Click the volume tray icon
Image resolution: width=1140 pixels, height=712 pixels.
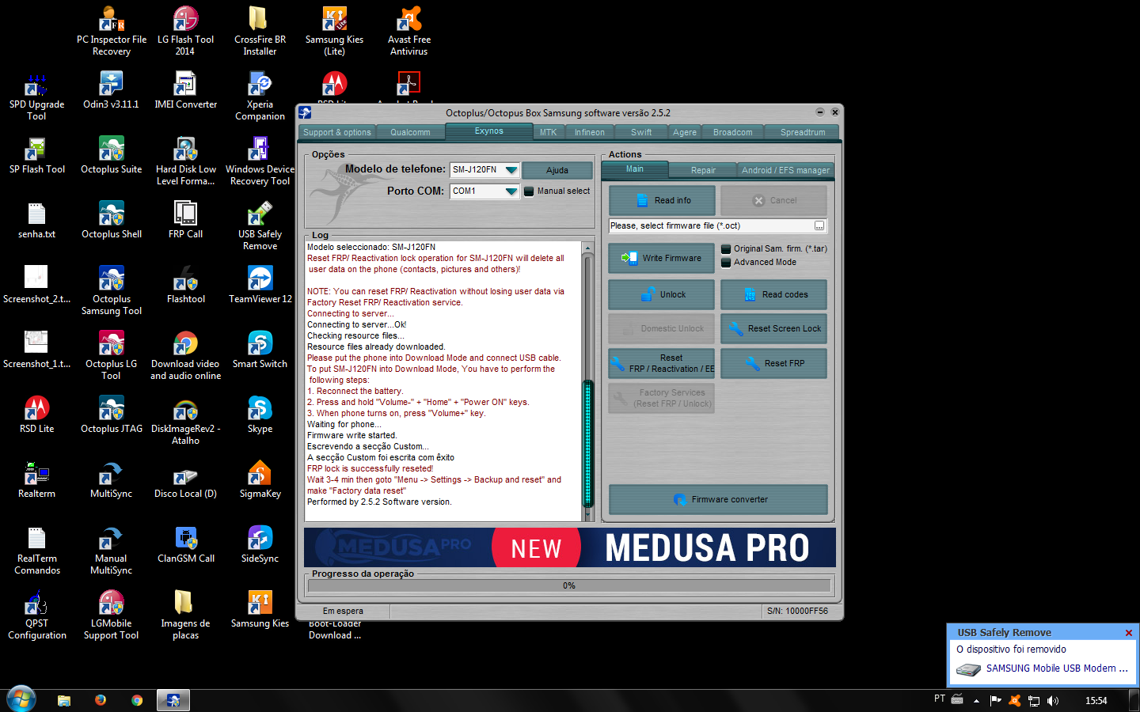tap(1053, 700)
